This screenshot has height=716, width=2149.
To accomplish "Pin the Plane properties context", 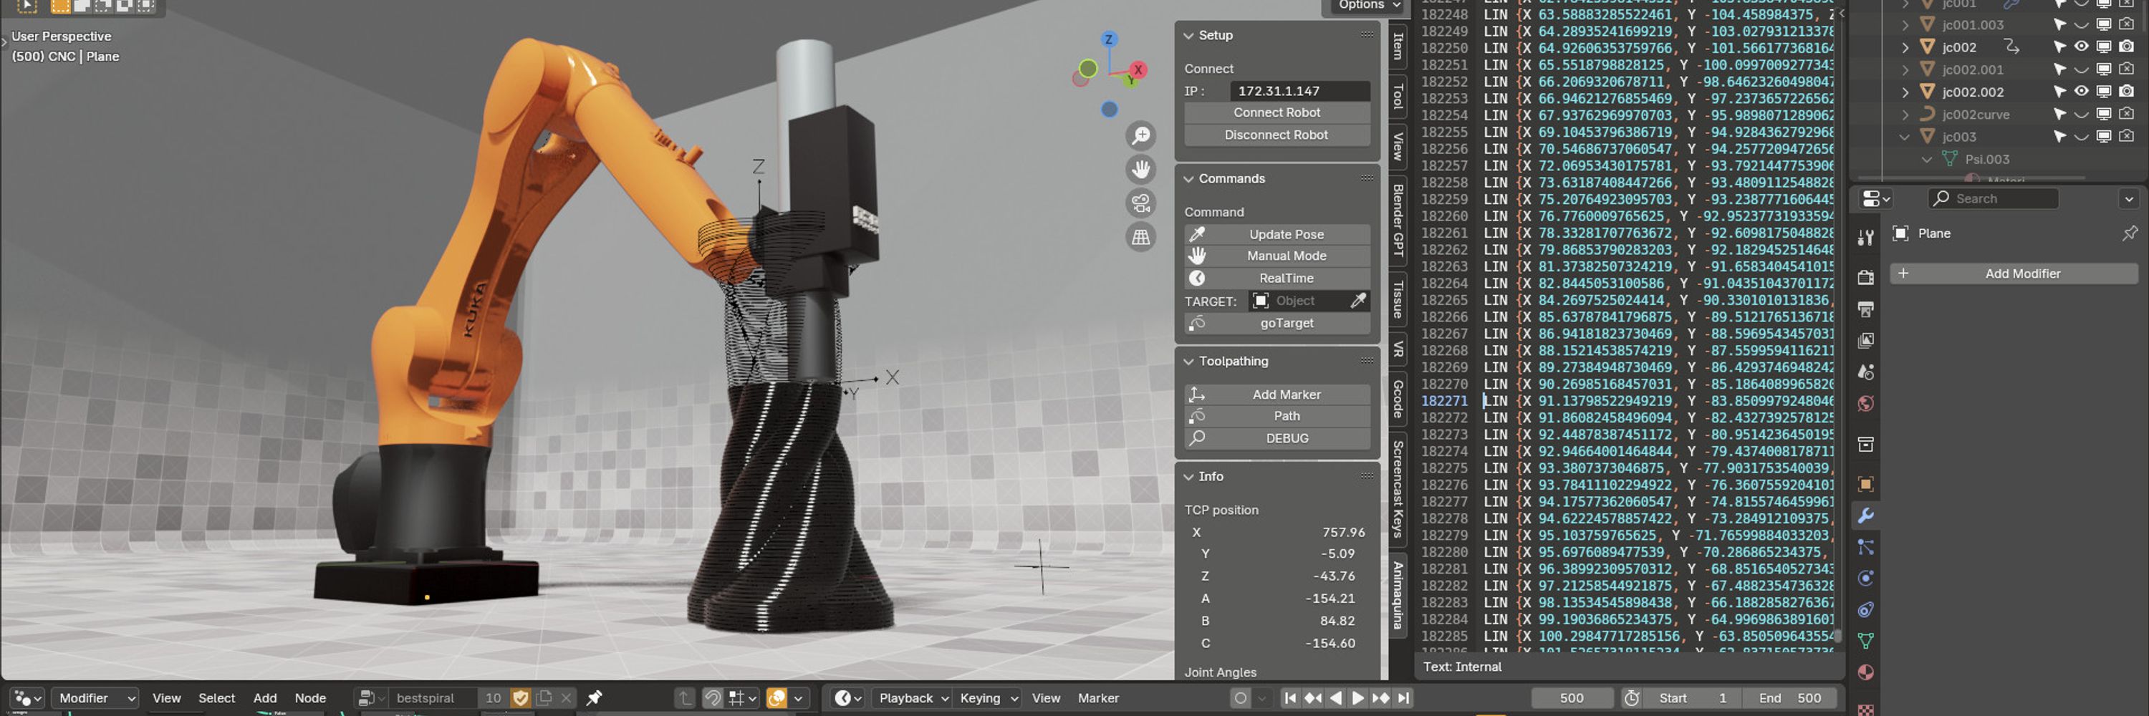I will click(x=2130, y=233).
